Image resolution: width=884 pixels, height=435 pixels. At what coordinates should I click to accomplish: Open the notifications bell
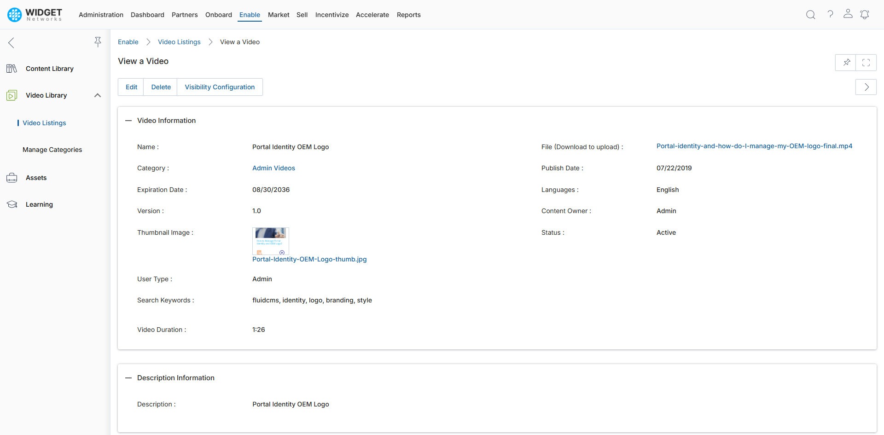point(865,14)
